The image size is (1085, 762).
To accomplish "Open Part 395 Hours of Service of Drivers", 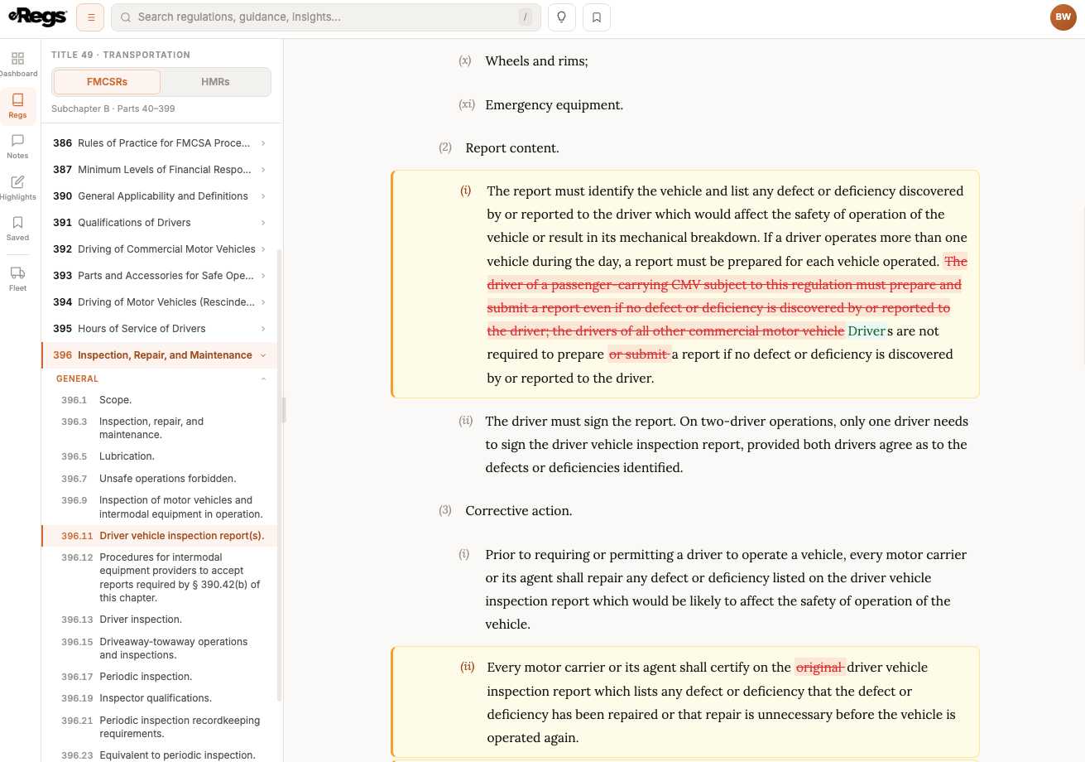I will pos(159,329).
